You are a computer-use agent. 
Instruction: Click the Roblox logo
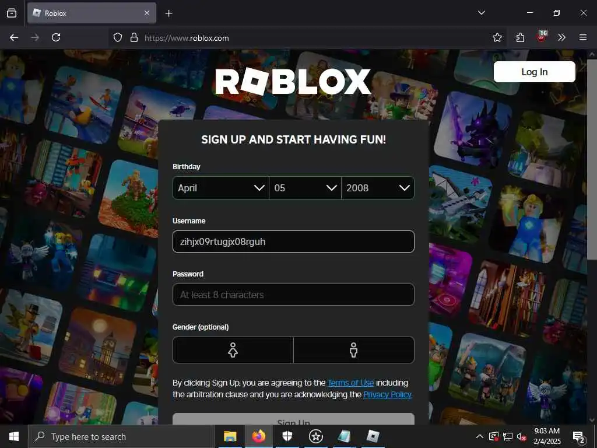point(293,82)
